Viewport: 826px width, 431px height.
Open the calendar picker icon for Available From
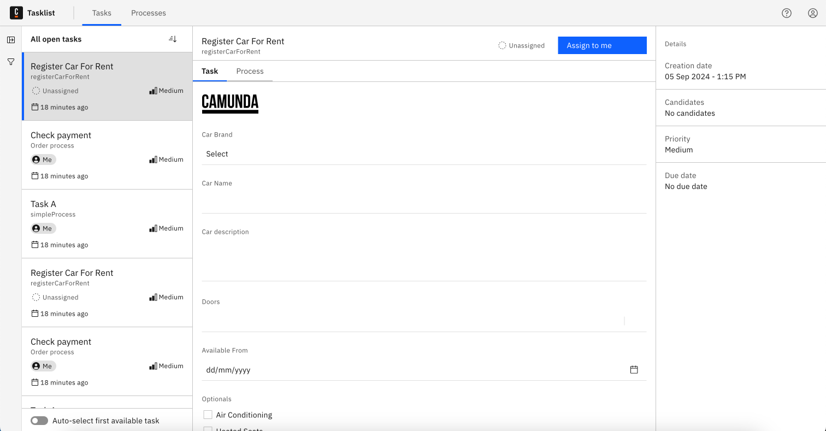[634, 370]
